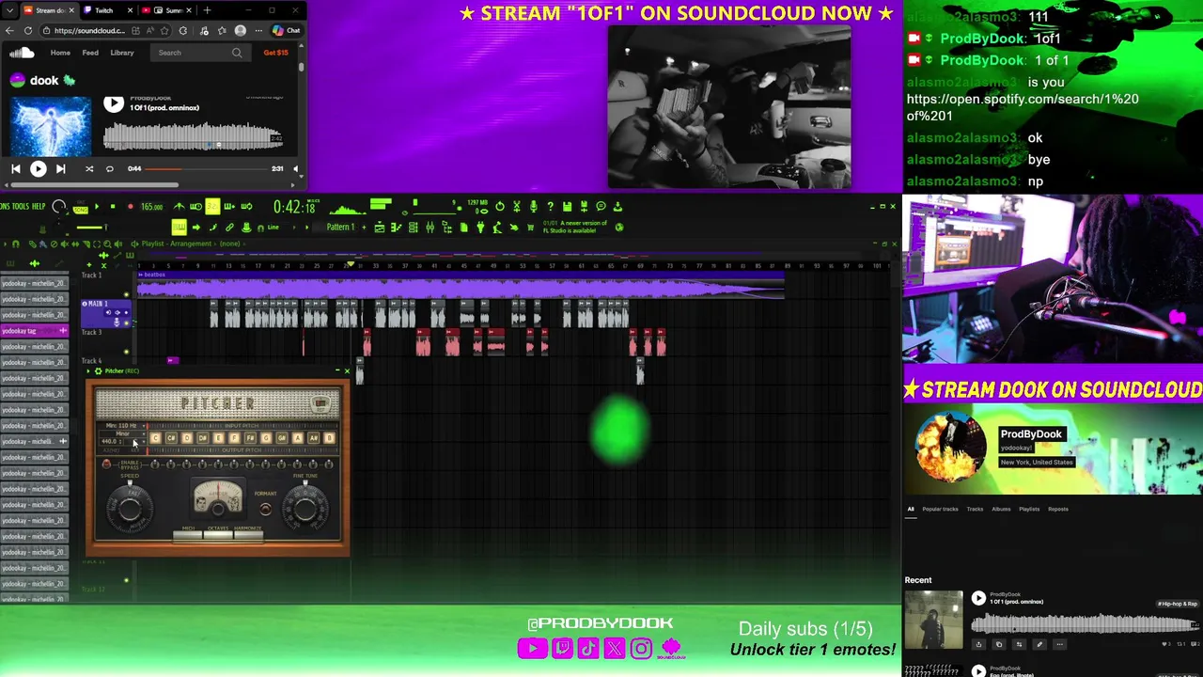This screenshot has width=1203, height=677.
Task: Click the FL Studio chat bubble icon
Action: pyautogui.click(x=601, y=206)
